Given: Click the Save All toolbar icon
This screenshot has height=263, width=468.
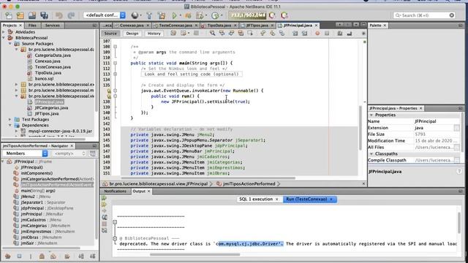Looking at the screenshot, I should point(44,15).
